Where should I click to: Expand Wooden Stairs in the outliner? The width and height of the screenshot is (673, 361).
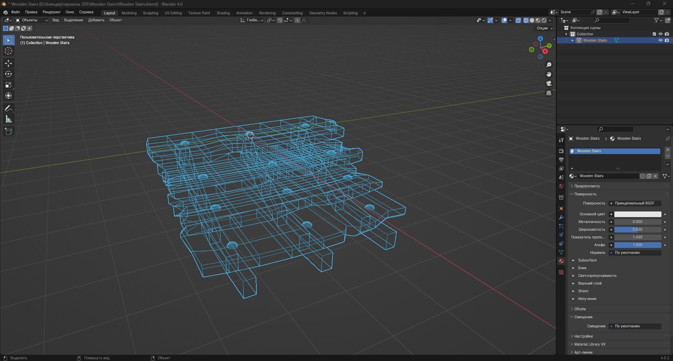(x=573, y=40)
